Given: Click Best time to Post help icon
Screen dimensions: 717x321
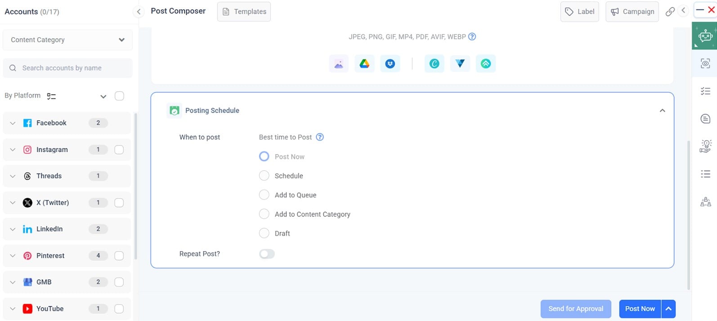Looking at the screenshot, I should (320, 137).
